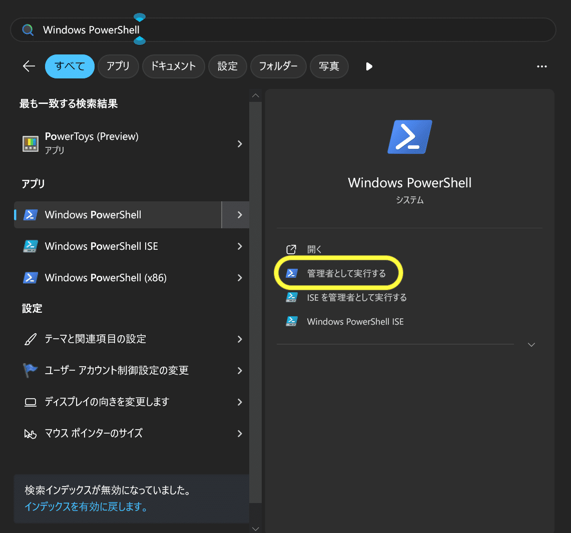Open the three-dot options menu
The height and width of the screenshot is (533, 571).
(x=542, y=66)
